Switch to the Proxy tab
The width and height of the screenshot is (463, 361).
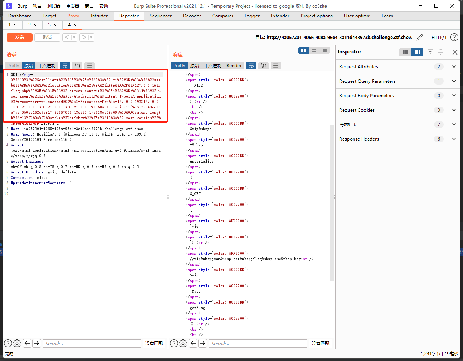pyautogui.click(x=73, y=16)
